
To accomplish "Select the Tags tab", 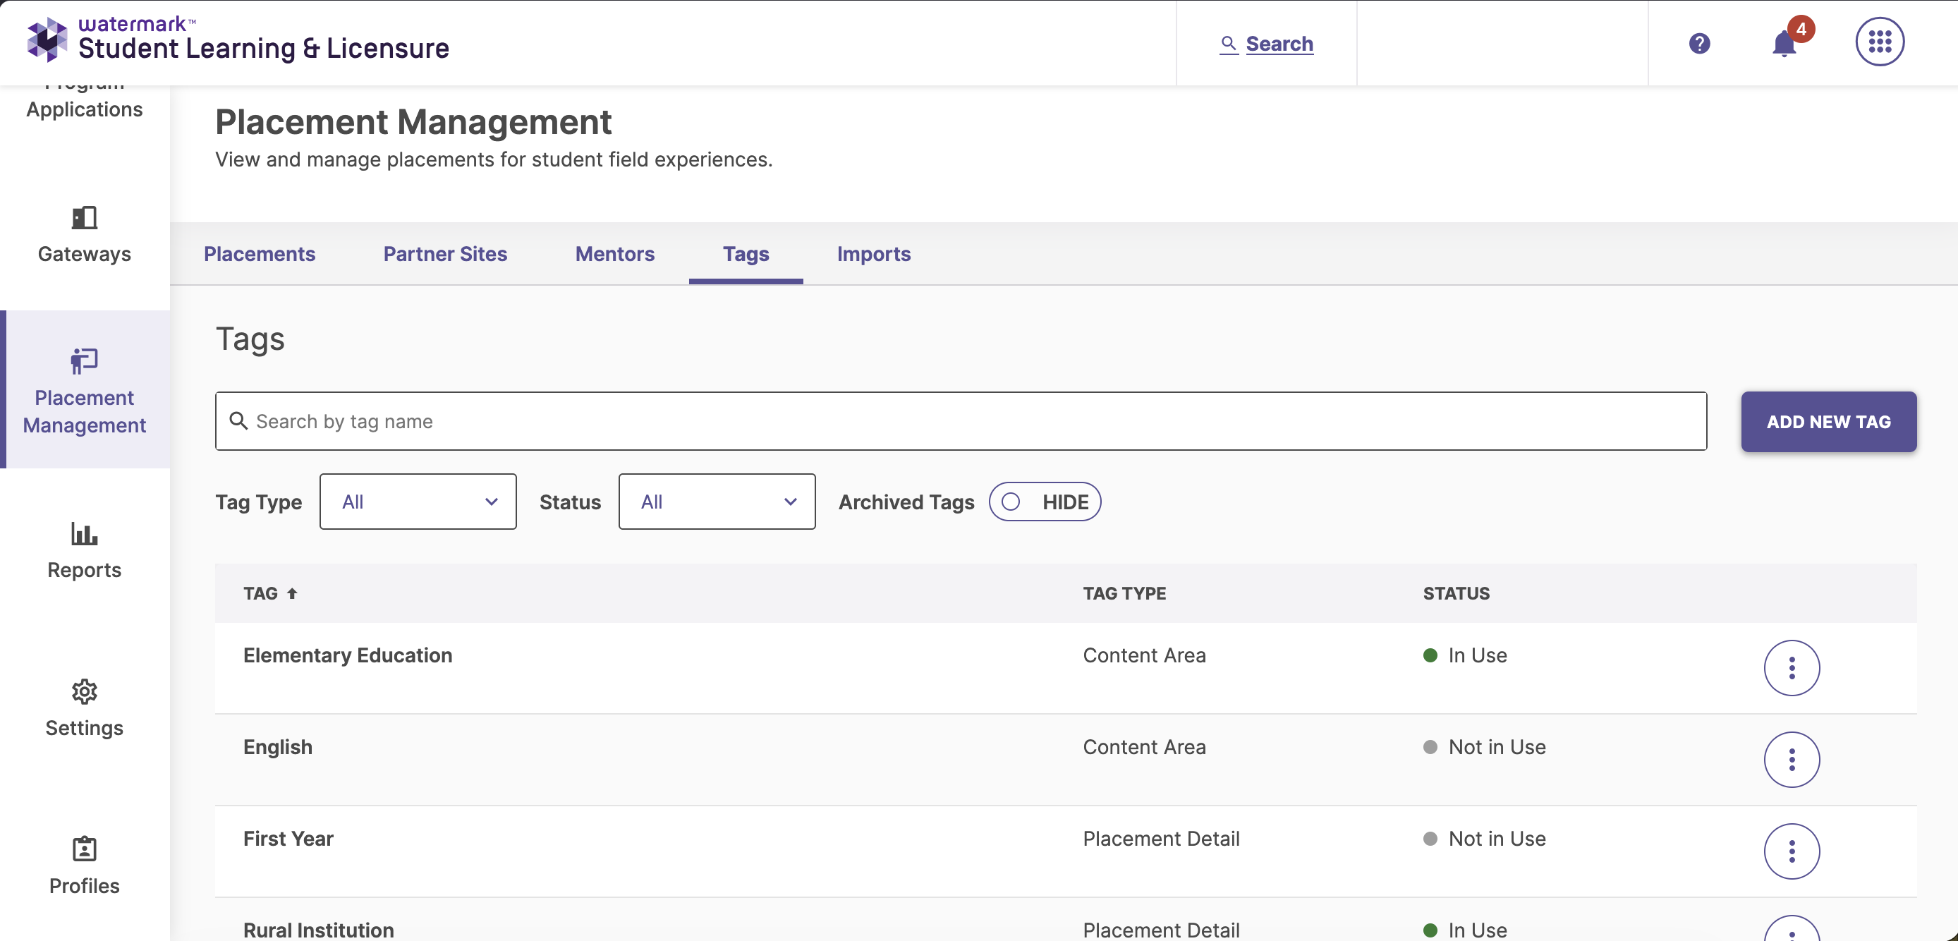I will (746, 254).
